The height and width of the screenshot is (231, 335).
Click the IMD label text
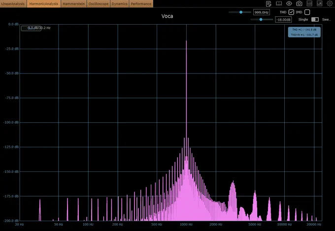[299, 12]
